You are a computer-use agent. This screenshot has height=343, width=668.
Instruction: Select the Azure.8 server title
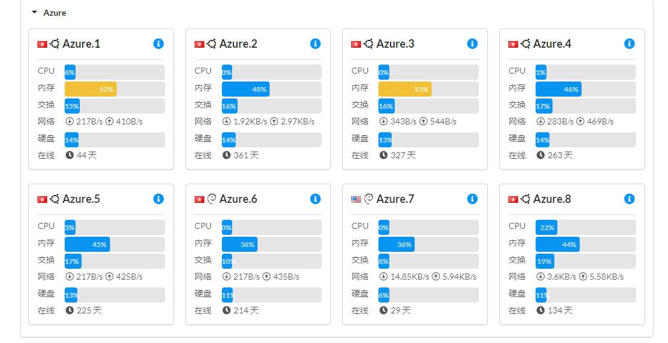tap(552, 199)
